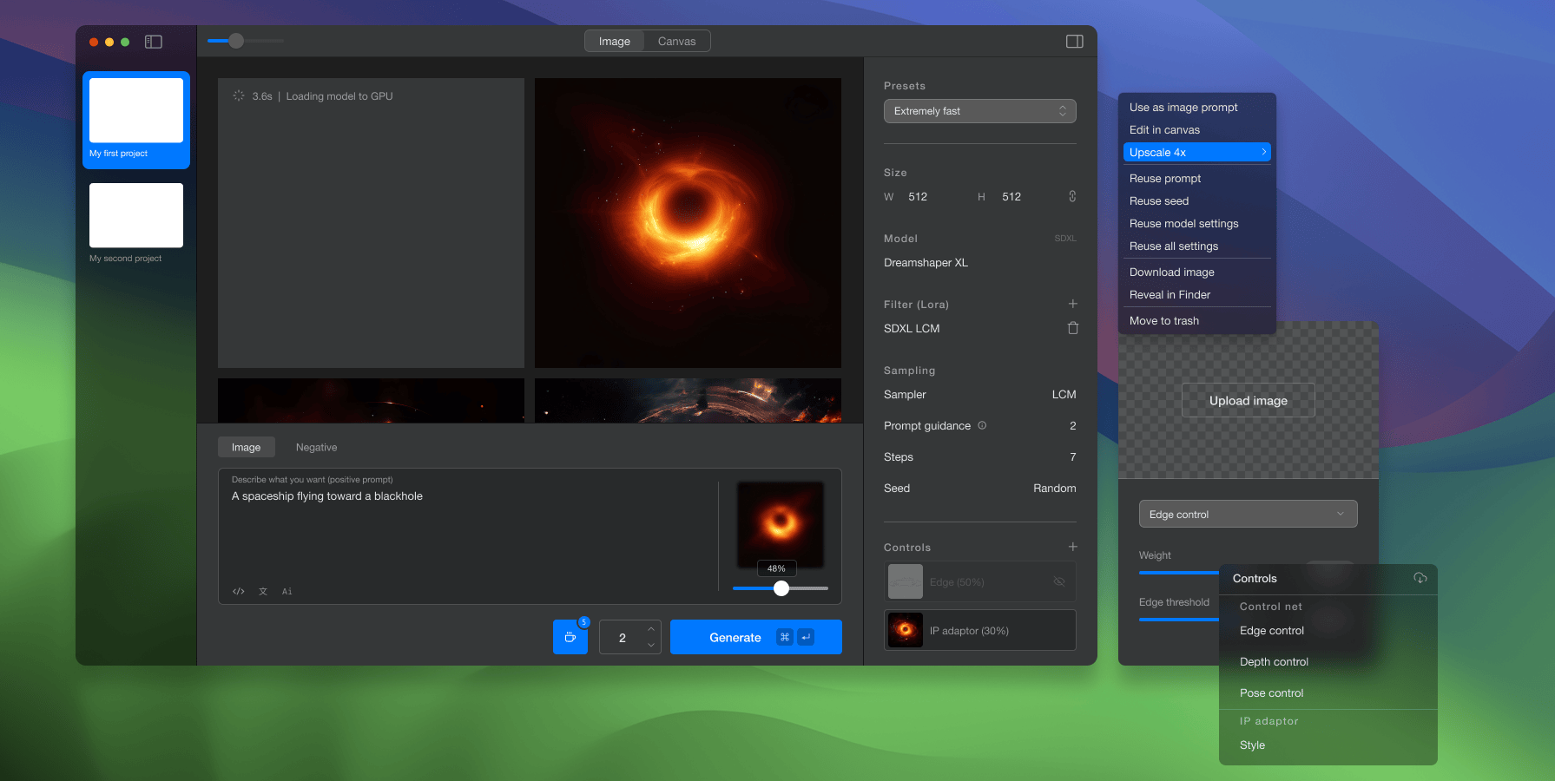Click the translate icon in prompt box
This screenshot has height=781, width=1555.
click(x=263, y=592)
